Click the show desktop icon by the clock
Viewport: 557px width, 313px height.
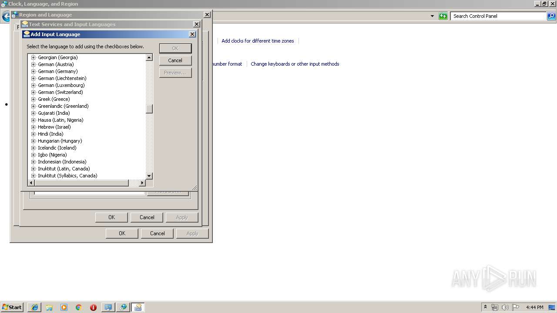pos(552,307)
